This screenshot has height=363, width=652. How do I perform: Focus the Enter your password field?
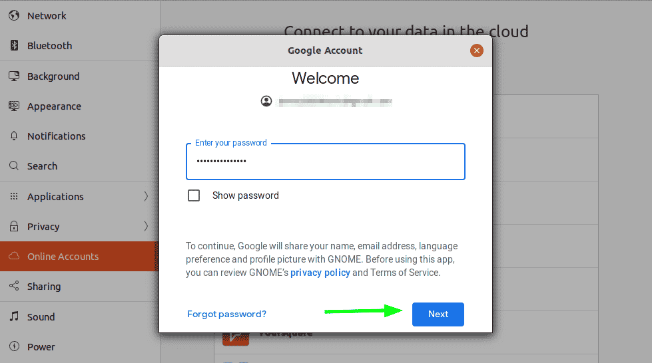pyautogui.click(x=326, y=162)
